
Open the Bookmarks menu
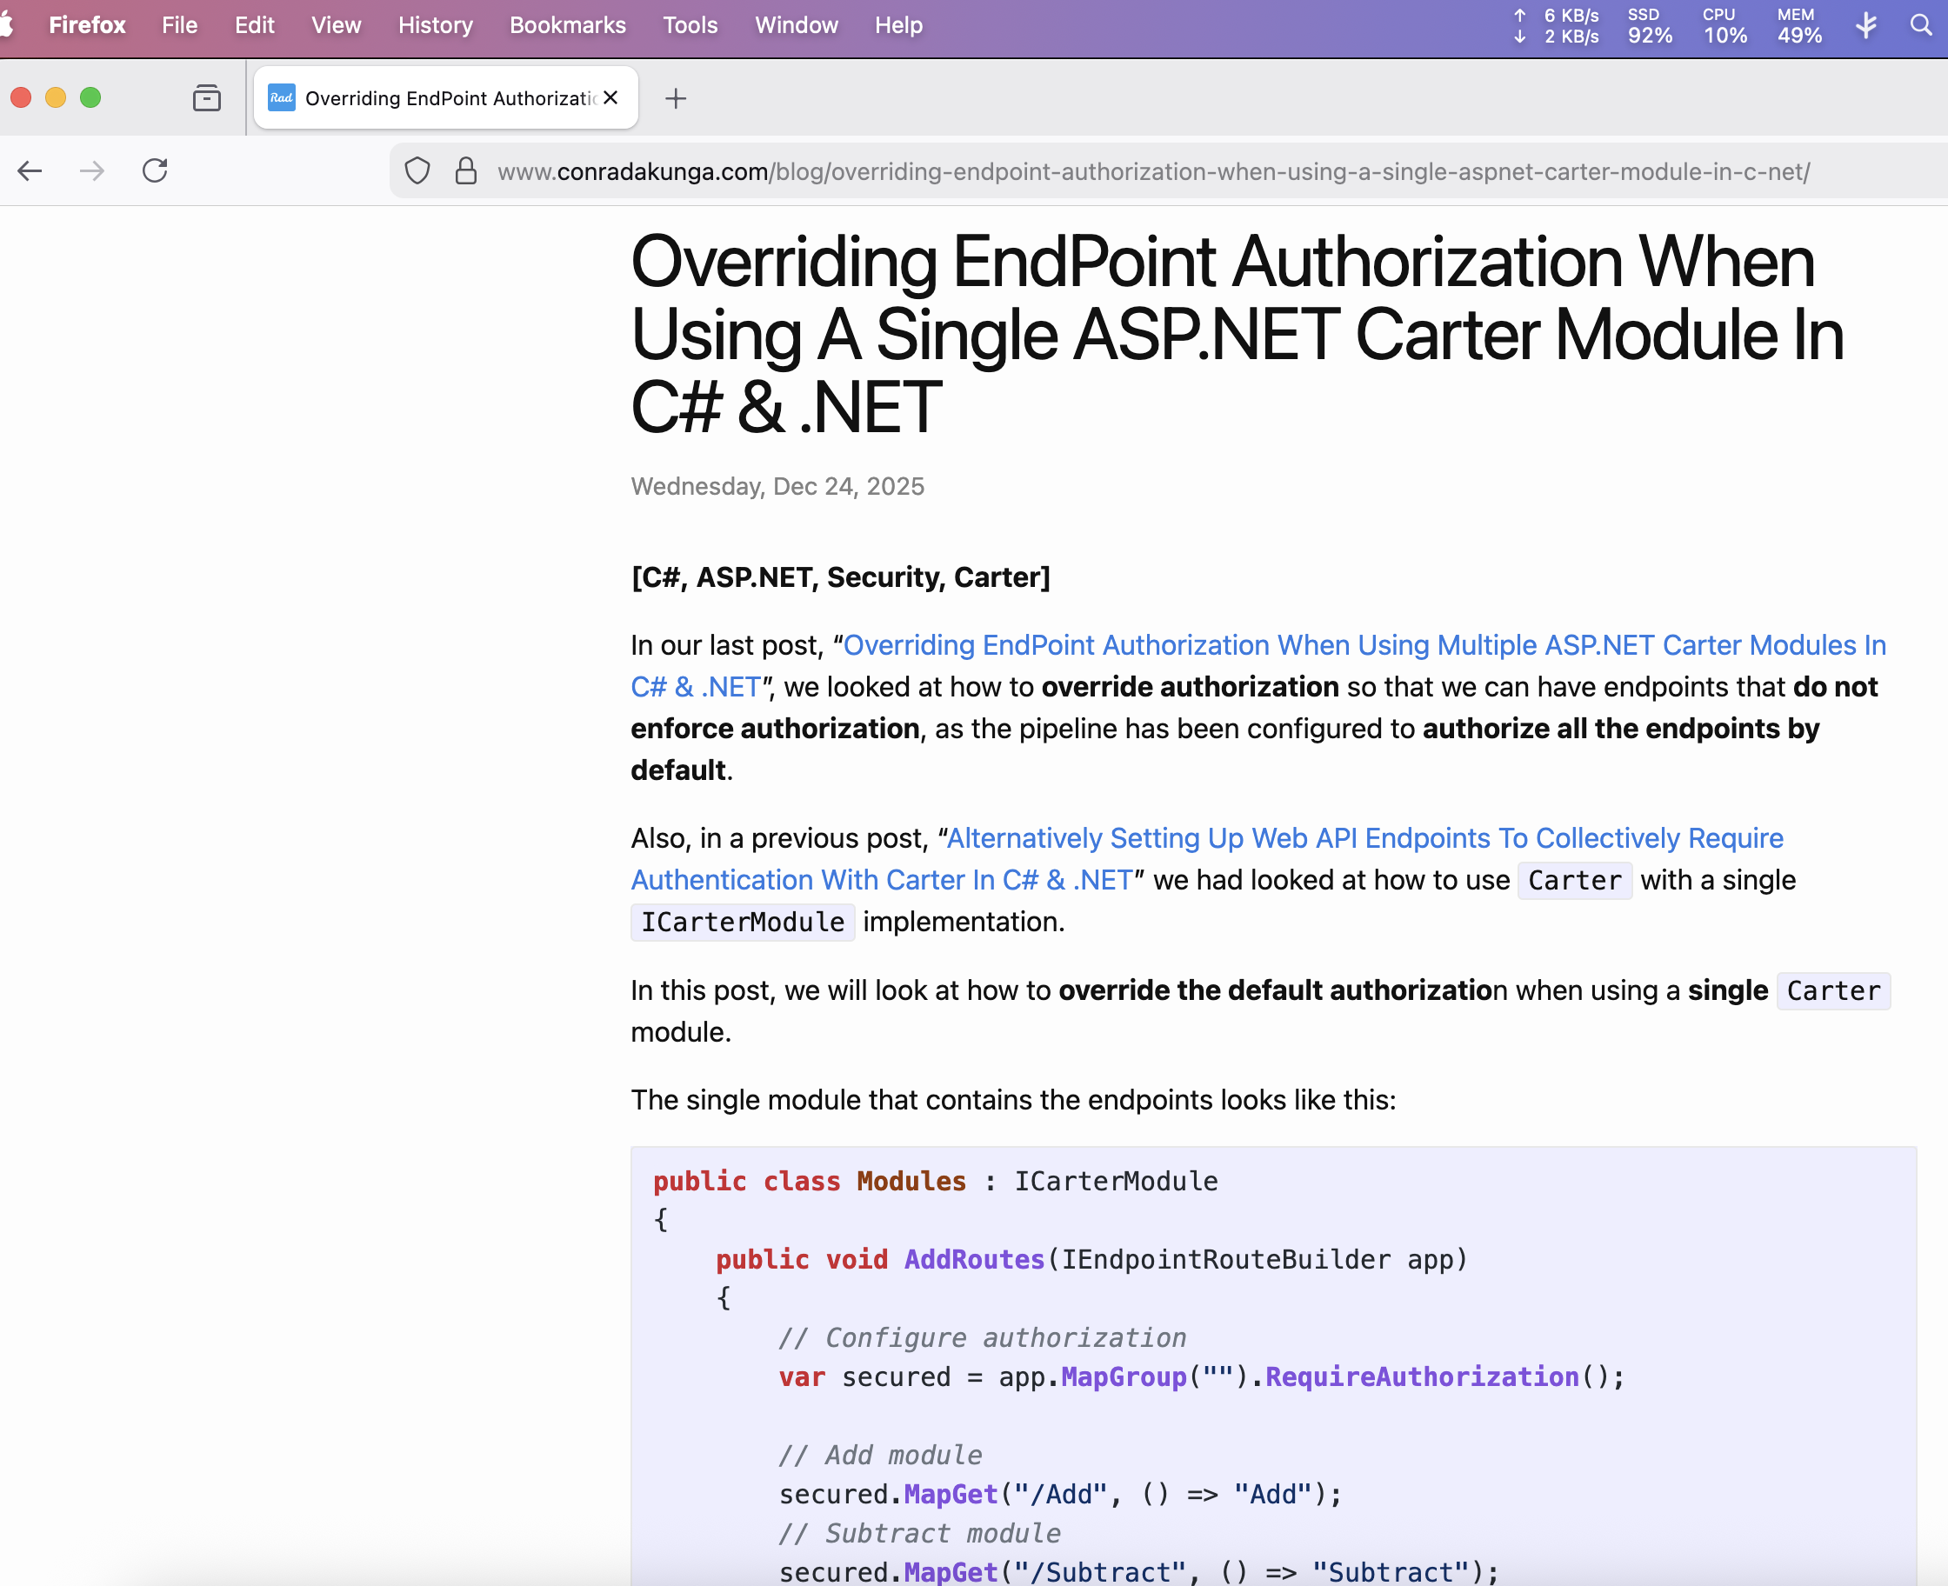[x=566, y=24]
